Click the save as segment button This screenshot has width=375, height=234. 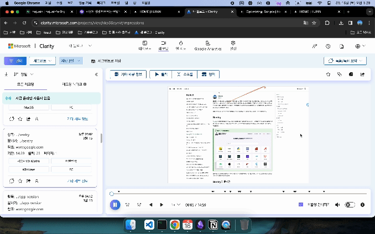[x=106, y=61]
